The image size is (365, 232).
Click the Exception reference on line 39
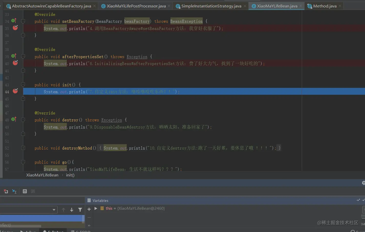click(137, 57)
